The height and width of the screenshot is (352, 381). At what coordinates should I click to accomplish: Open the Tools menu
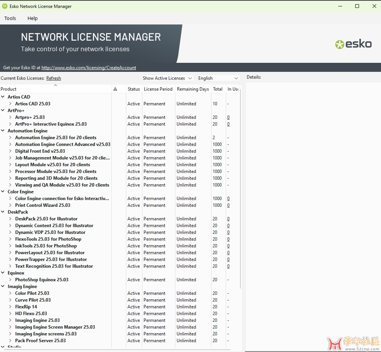pos(10,18)
